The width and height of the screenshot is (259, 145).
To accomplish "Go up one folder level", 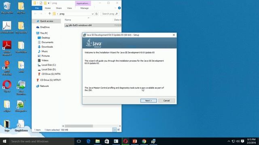I will [x=49, y=14].
